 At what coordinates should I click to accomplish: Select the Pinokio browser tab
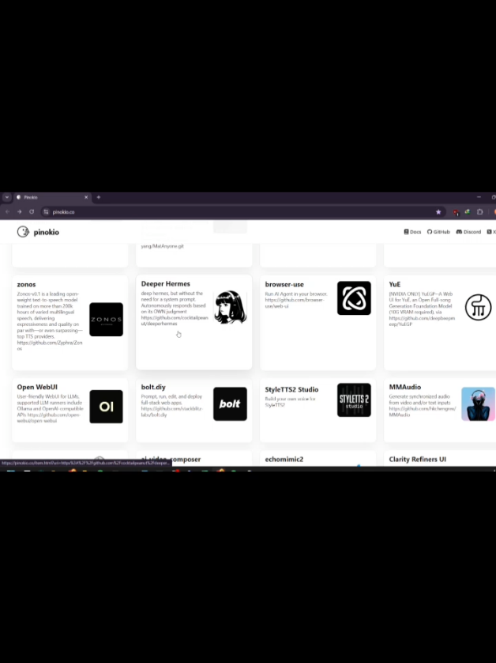tap(51, 198)
